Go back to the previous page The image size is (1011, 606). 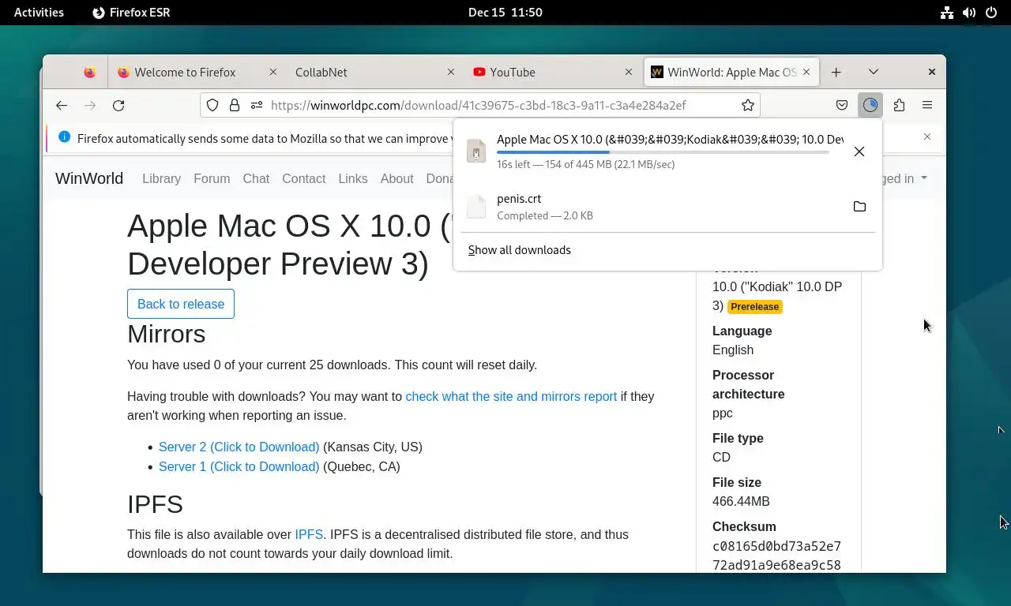pos(62,105)
